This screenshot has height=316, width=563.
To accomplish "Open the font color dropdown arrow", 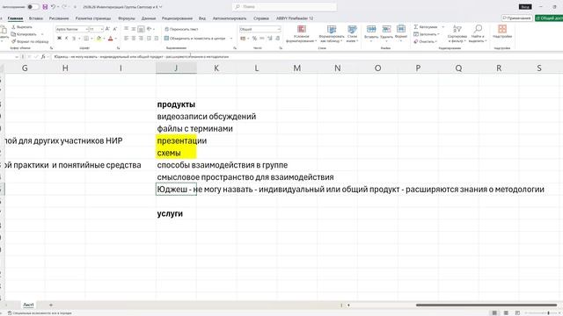I will [x=115, y=39].
